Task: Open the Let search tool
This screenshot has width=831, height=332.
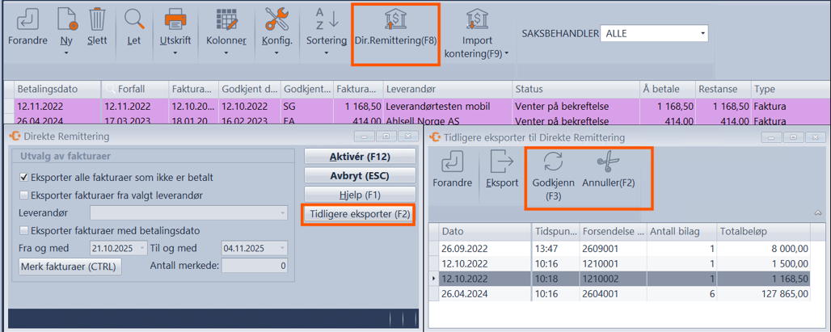Action: [x=134, y=19]
